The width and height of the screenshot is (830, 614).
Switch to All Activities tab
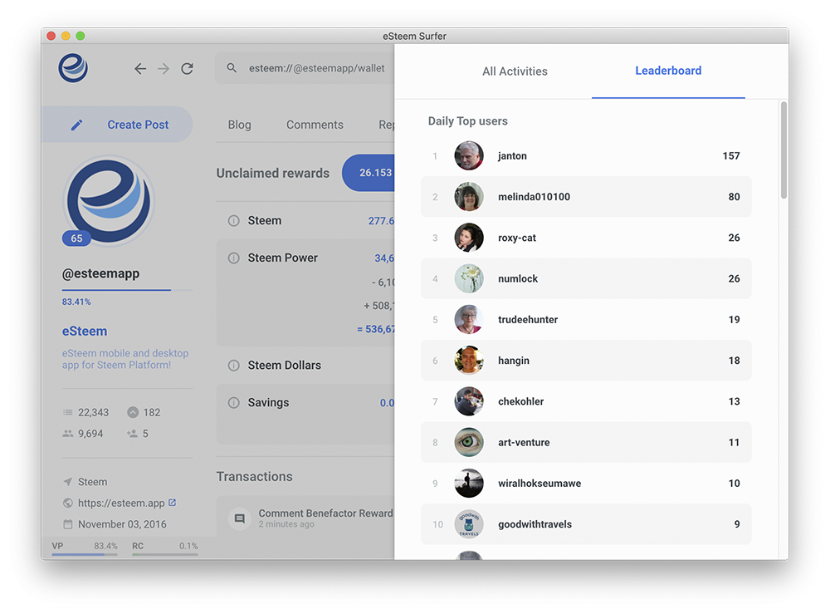[515, 71]
